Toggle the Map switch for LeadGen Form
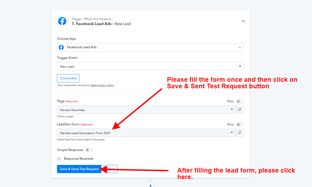The width and height of the screenshot is (312, 187). coord(239,125)
